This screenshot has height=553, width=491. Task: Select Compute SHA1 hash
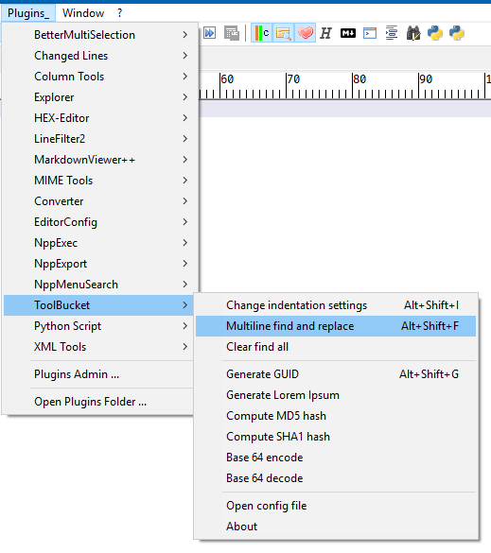tap(336, 437)
